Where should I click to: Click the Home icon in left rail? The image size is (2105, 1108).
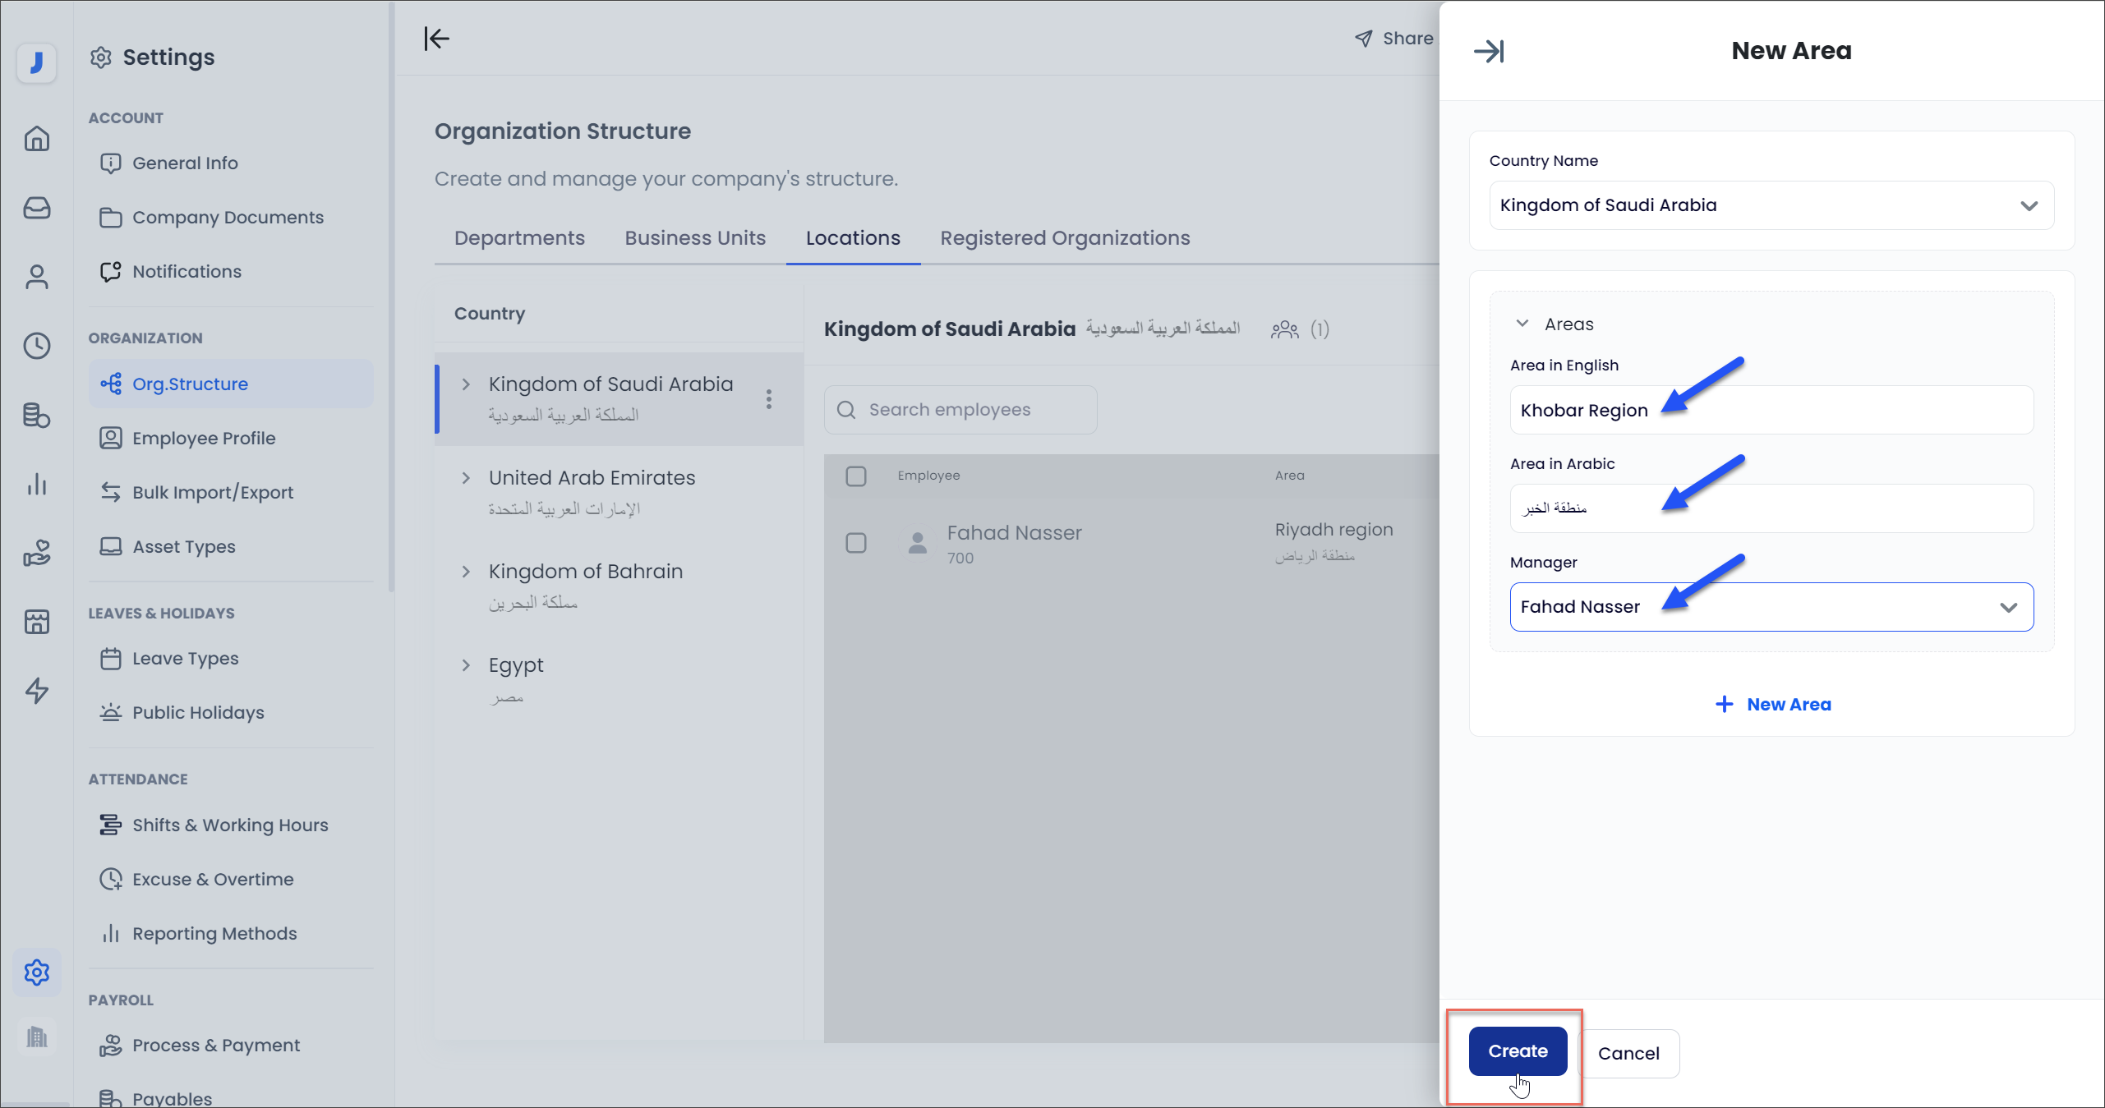(36, 139)
